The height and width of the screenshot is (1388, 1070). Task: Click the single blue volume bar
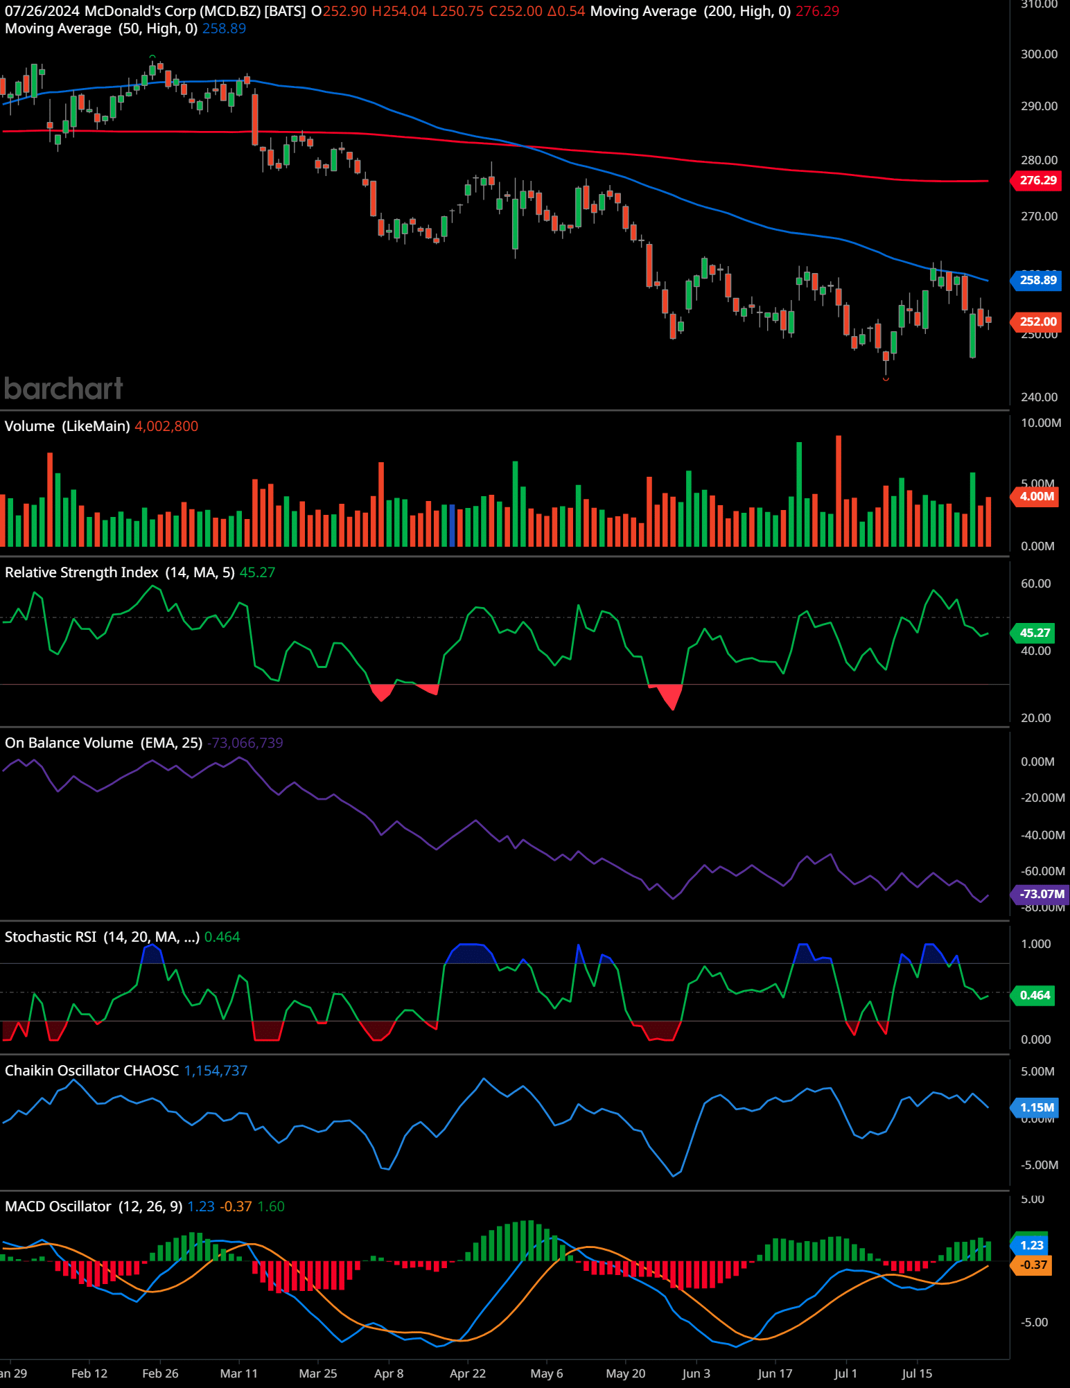coord(453,526)
